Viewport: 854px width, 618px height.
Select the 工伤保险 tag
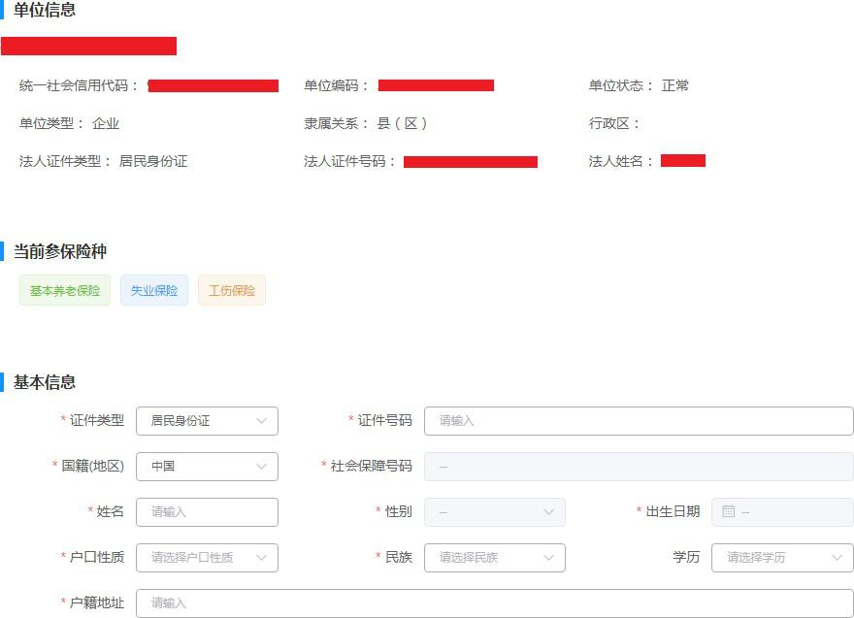pos(232,289)
